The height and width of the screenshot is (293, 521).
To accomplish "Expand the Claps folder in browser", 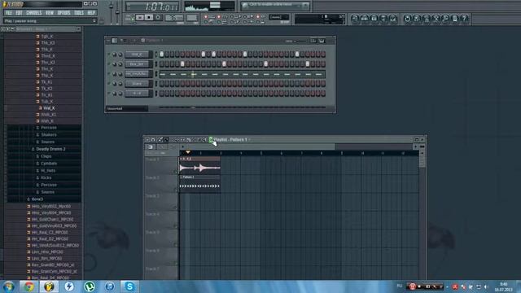I will pyautogui.click(x=46, y=156).
